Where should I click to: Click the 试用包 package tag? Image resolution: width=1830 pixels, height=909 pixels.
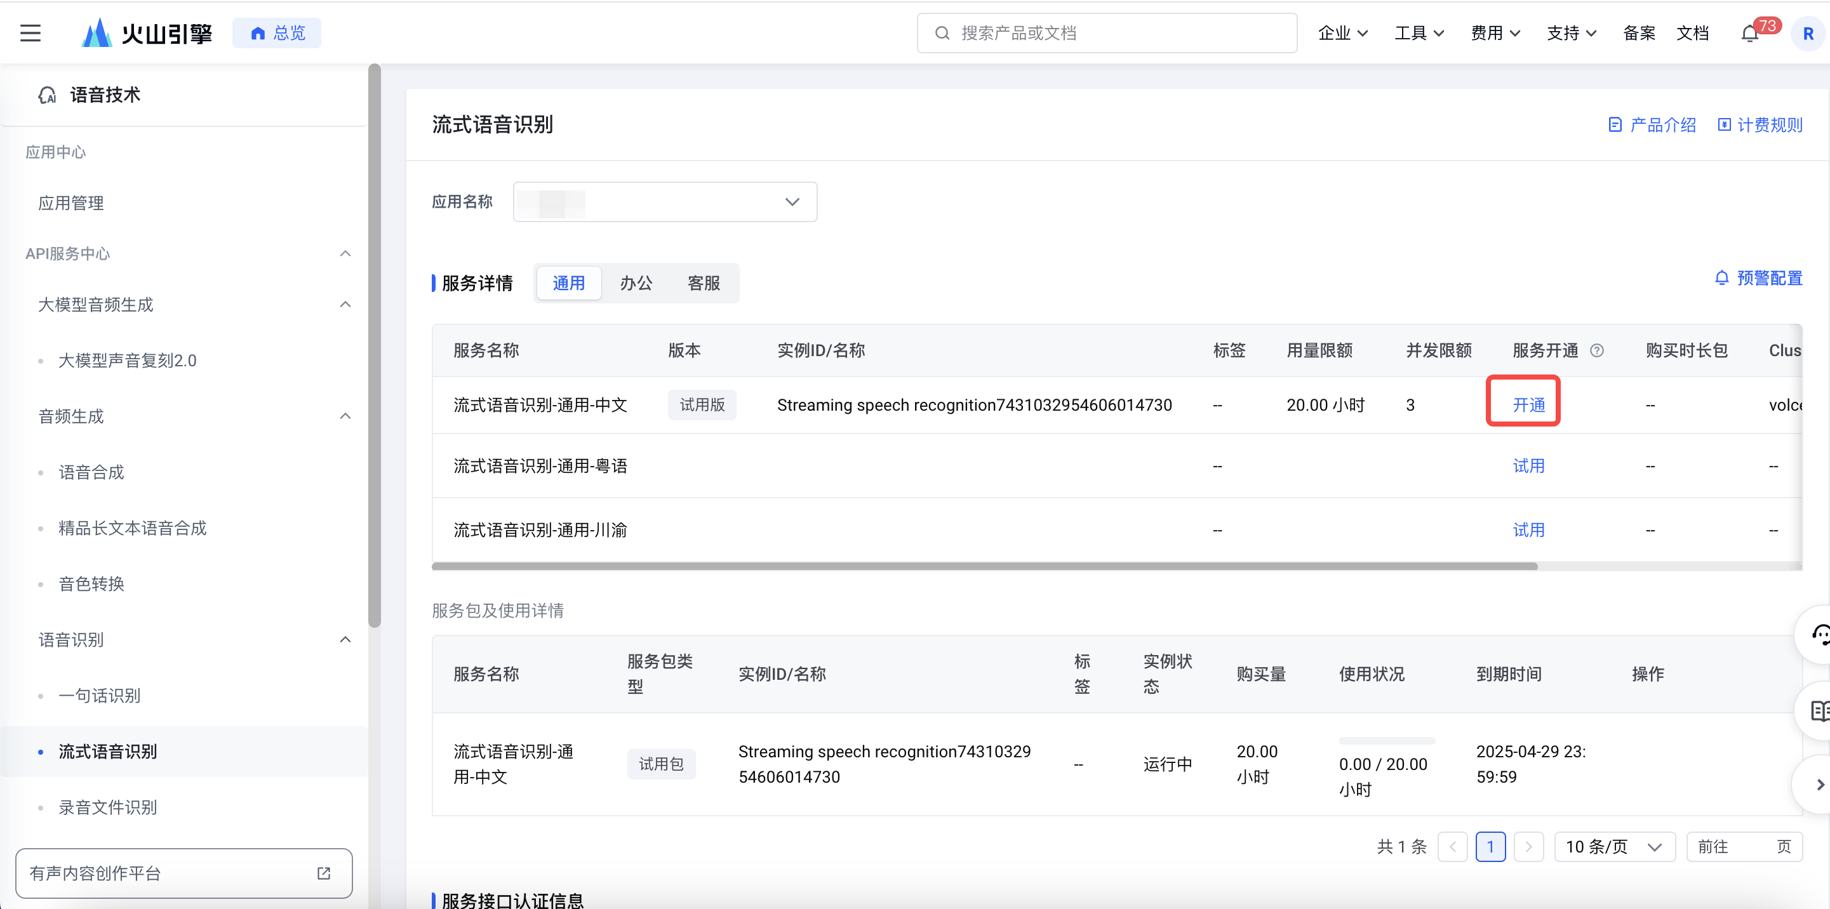660,764
